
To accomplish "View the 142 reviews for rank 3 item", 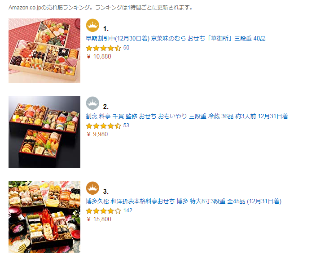I will (128, 210).
